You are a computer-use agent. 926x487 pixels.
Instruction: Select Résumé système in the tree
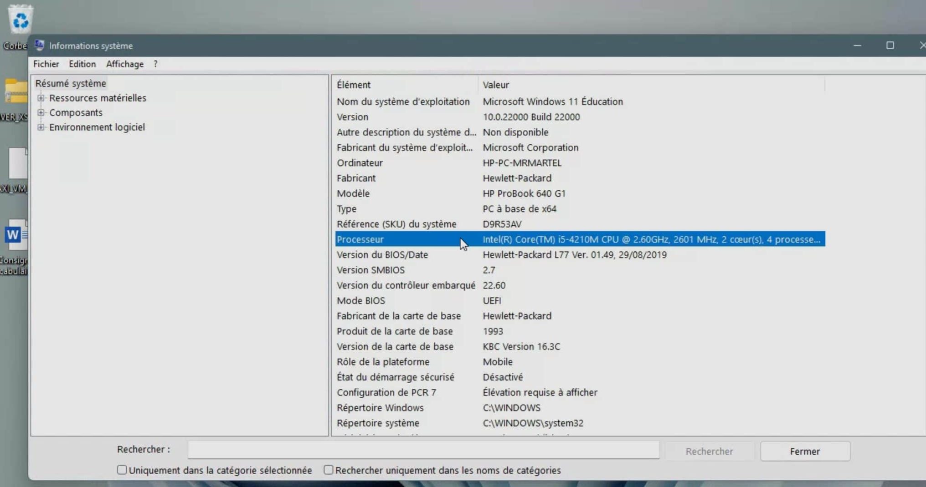(x=71, y=83)
